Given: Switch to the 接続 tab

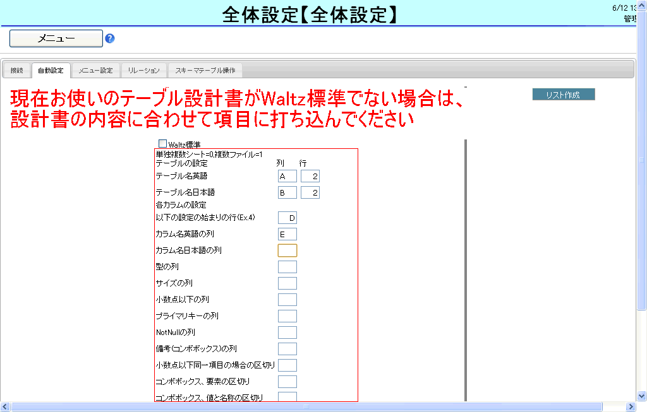Looking at the screenshot, I should [x=17, y=70].
